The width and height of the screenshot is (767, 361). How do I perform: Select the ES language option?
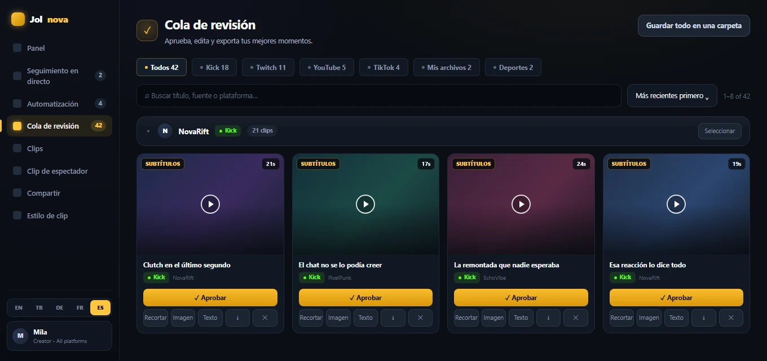100,308
